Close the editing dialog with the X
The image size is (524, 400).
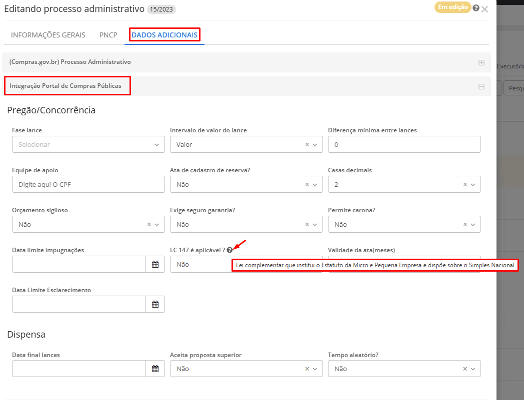pos(484,9)
